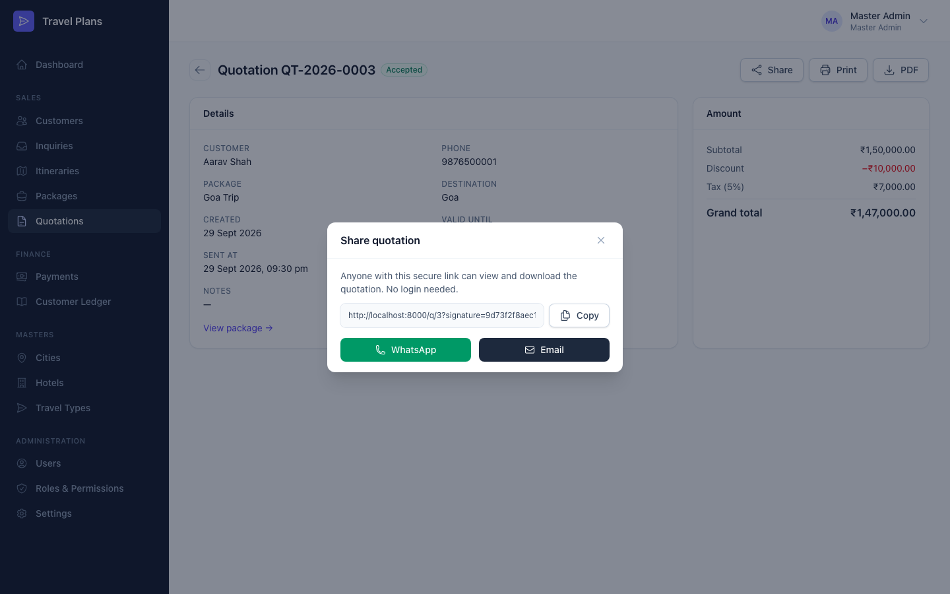Go back using the arrow icon
This screenshot has width=950, height=594.
200,70
